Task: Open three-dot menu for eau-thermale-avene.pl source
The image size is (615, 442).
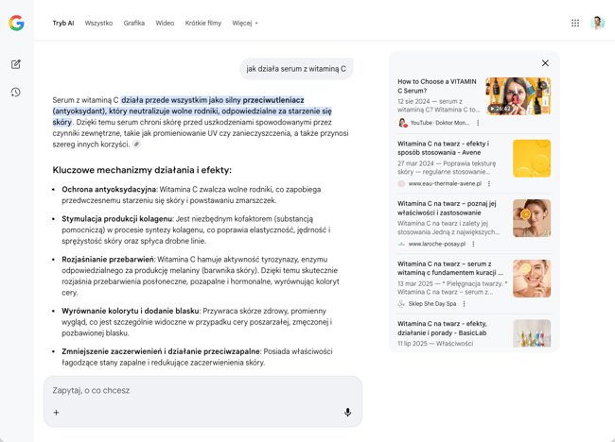Action: [x=489, y=183]
